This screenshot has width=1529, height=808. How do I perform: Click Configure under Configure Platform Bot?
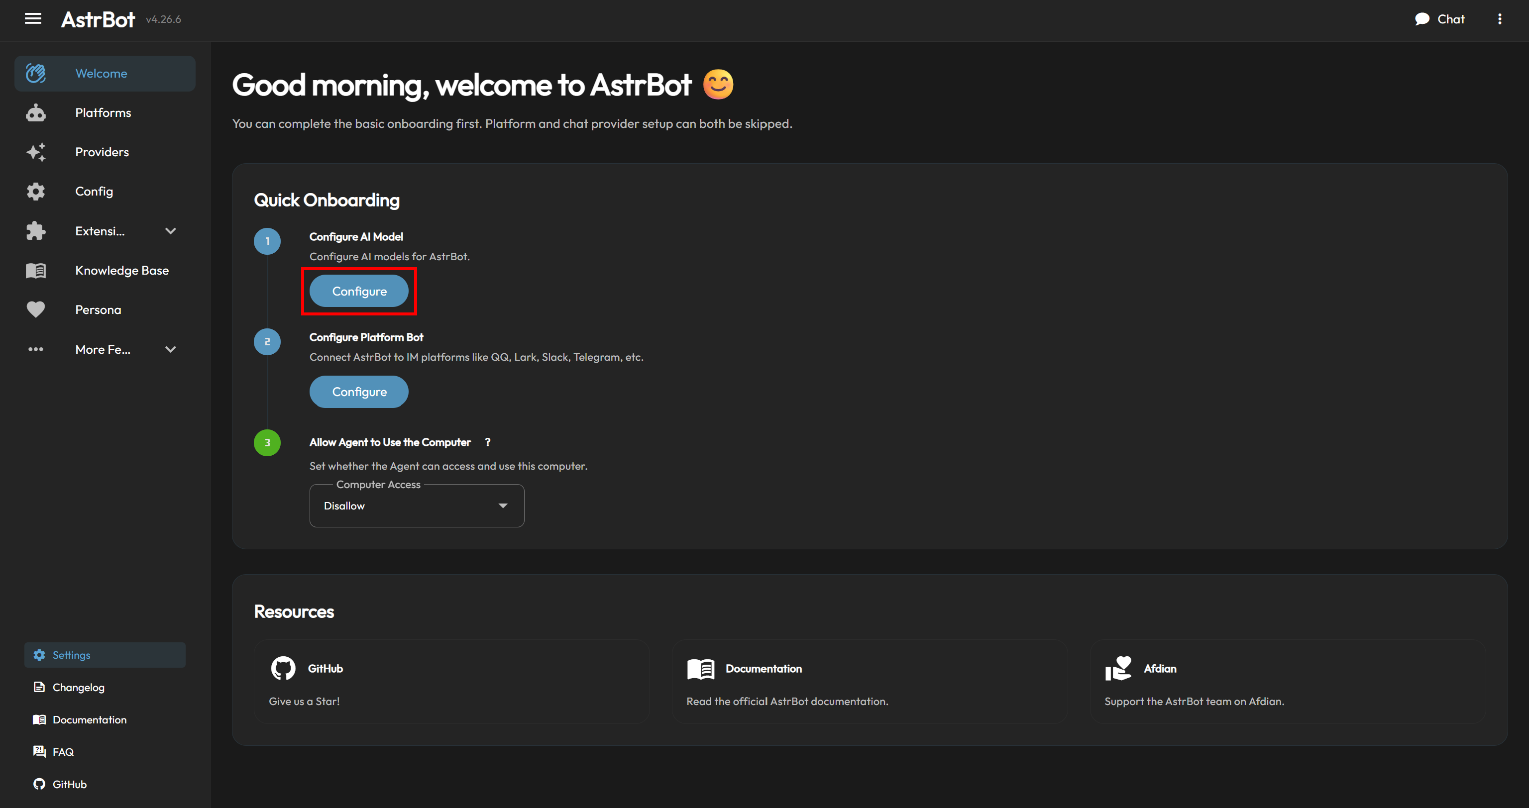coord(358,392)
